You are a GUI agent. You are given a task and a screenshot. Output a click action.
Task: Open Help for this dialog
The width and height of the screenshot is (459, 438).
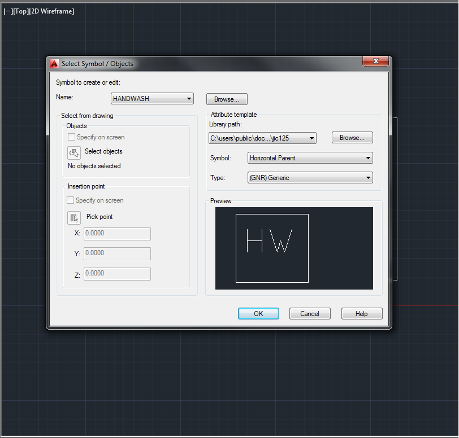[x=362, y=313]
